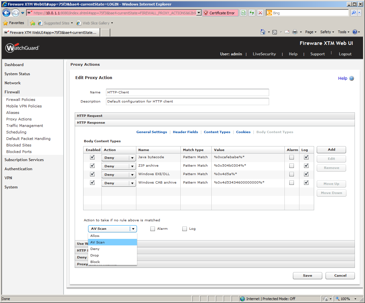Check Alarm for Java bytecode rule

(291, 157)
